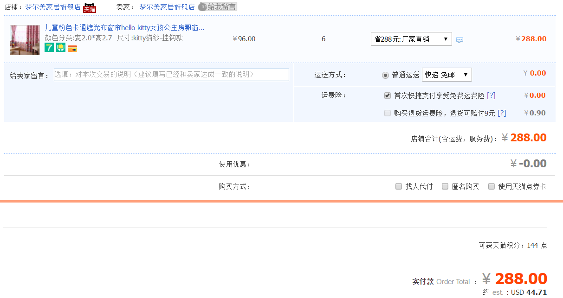Open the 梦尔美家居旗舰店 store link
This screenshot has width=563, height=298.
53,7
